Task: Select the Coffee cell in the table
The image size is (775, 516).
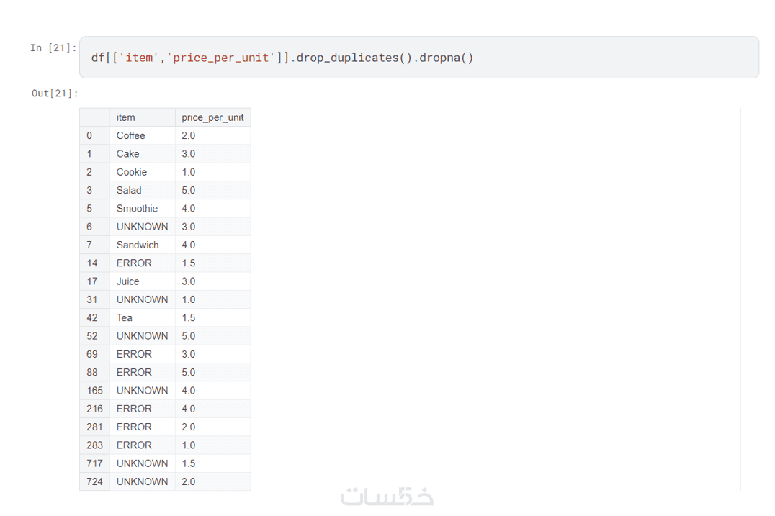Action: point(131,135)
